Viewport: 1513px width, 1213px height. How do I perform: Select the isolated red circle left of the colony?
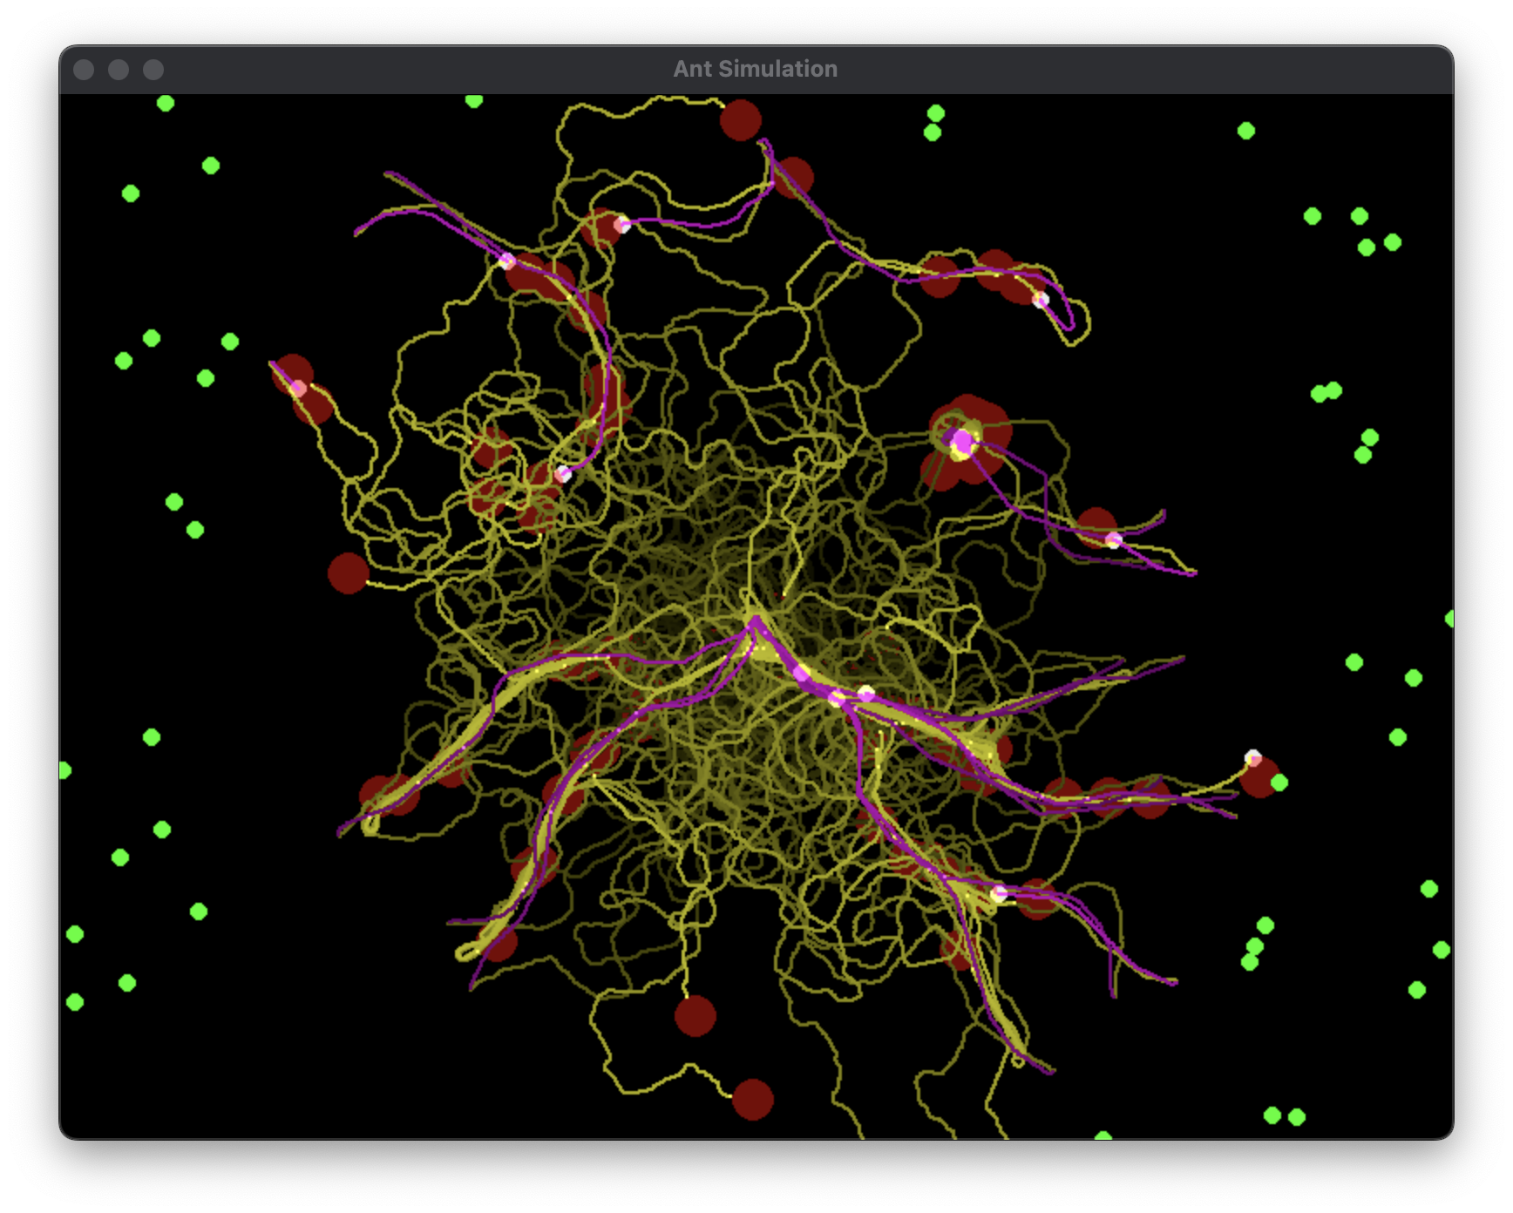(x=348, y=573)
